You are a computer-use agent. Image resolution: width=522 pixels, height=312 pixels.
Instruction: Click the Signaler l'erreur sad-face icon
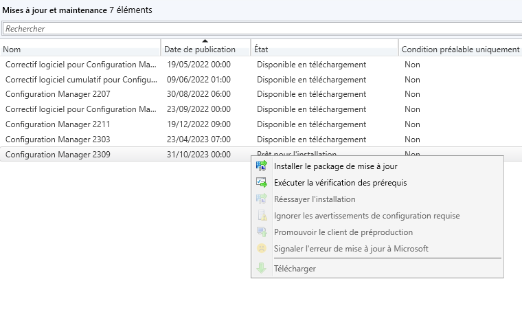[x=262, y=249]
